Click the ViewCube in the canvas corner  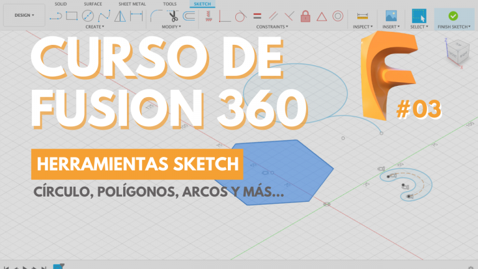457,52
